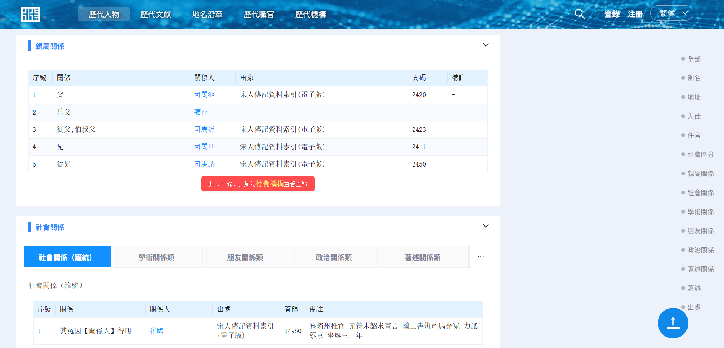Open the 張存 relation link
Viewport: 724px width, 348px height.
201,112
